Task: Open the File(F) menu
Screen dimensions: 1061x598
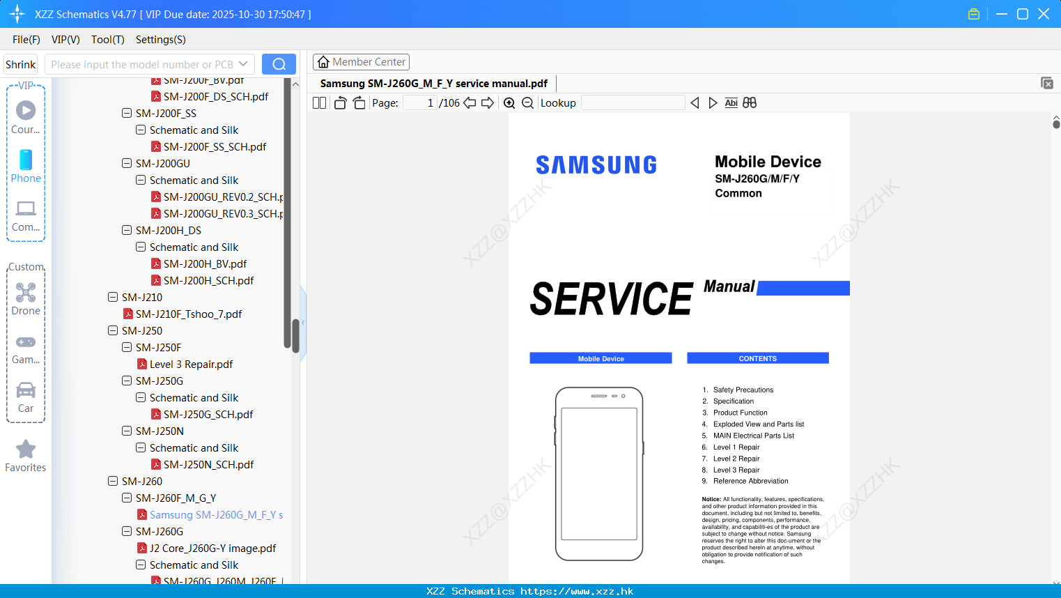Action: [26, 40]
